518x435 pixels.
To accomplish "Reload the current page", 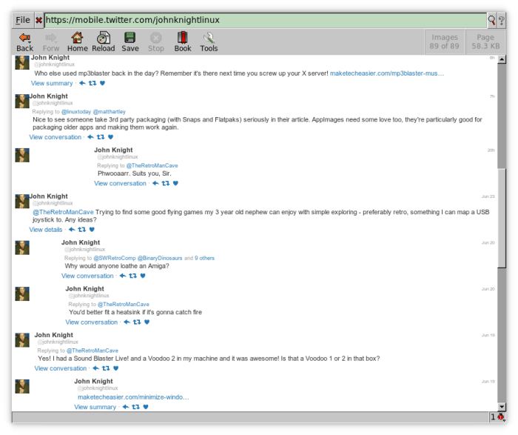I will point(104,42).
